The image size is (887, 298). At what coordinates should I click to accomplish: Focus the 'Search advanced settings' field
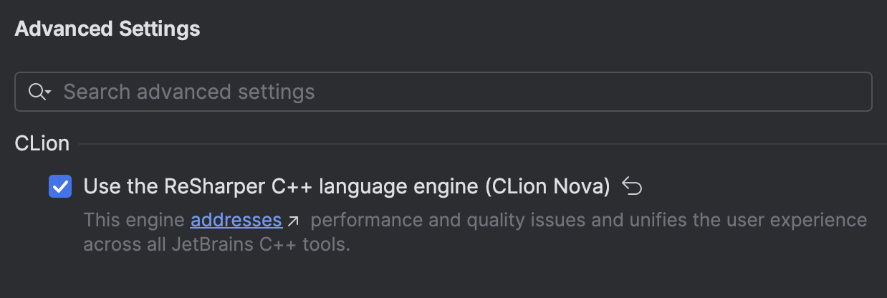(443, 92)
